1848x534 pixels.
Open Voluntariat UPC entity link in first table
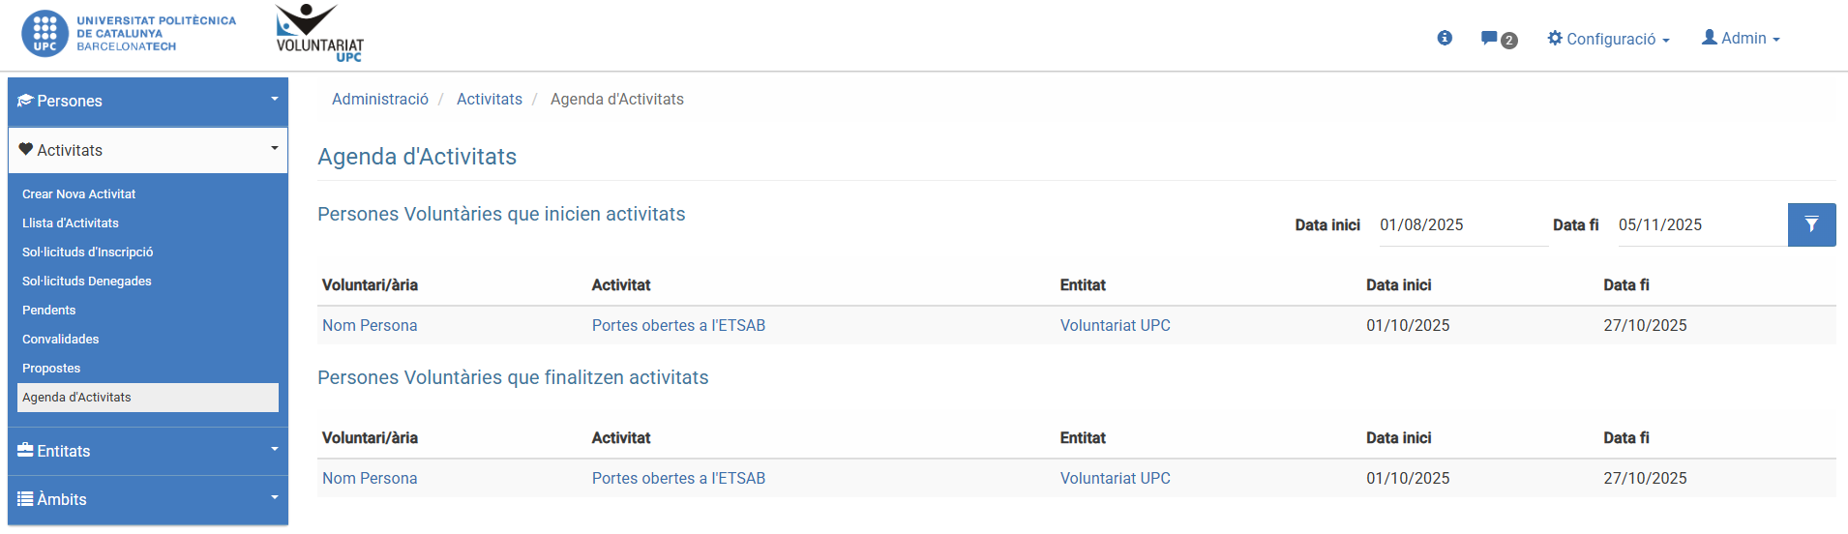[x=1115, y=325]
